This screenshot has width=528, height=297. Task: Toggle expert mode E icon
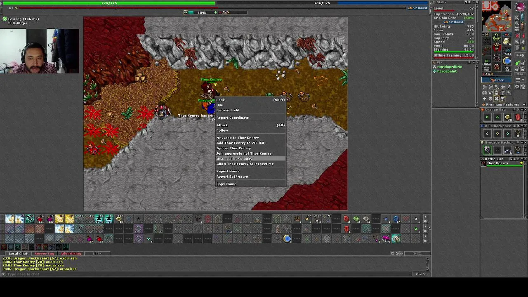click(x=523, y=48)
